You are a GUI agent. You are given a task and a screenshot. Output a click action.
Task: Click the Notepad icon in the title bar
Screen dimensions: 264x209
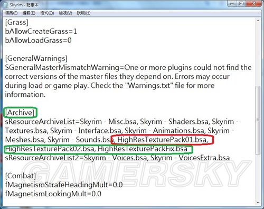pos(5,5)
